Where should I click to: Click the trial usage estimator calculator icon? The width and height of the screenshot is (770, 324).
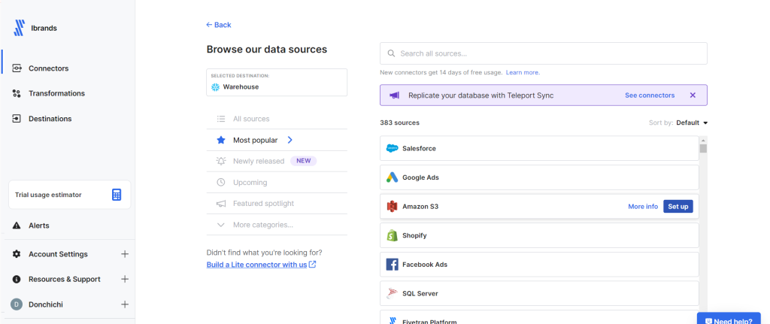[117, 195]
